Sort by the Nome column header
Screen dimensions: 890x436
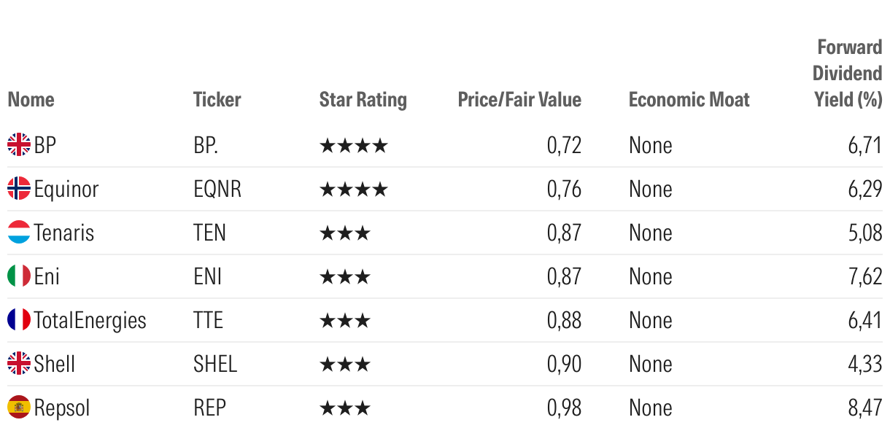pos(31,100)
